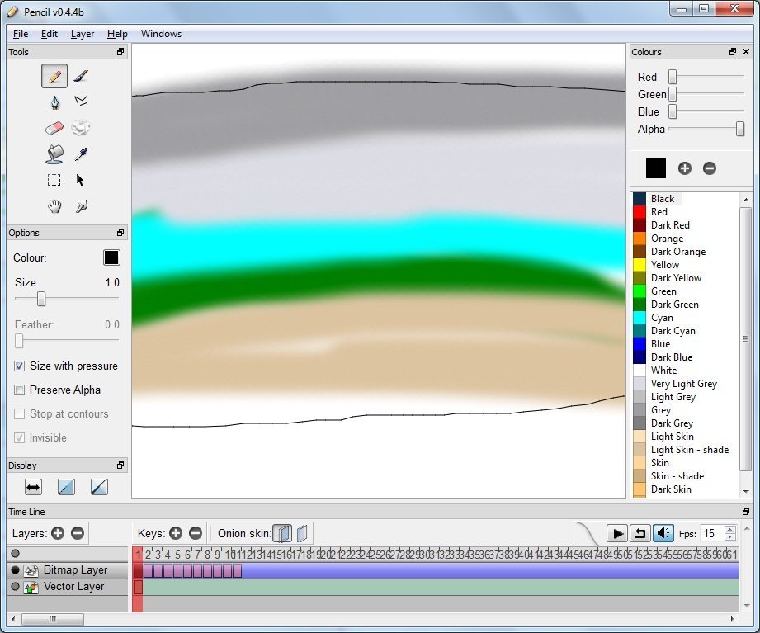The image size is (760, 633).
Task: Toggle sound mute button
Action: click(x=663, y=533)
